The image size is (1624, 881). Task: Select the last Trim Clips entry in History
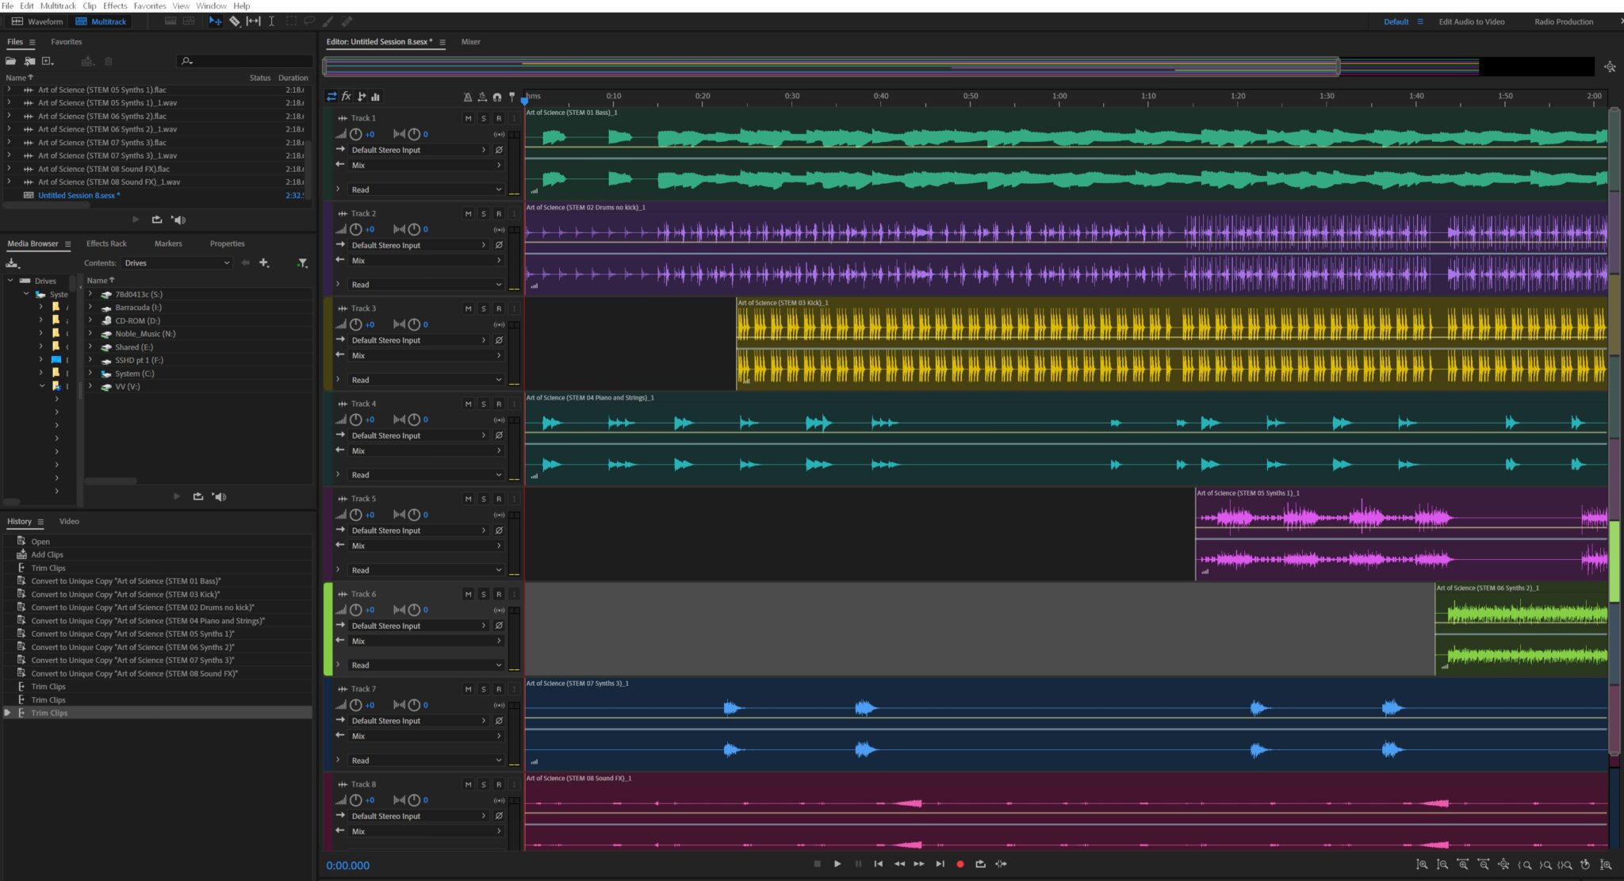[x=49, y=713]
